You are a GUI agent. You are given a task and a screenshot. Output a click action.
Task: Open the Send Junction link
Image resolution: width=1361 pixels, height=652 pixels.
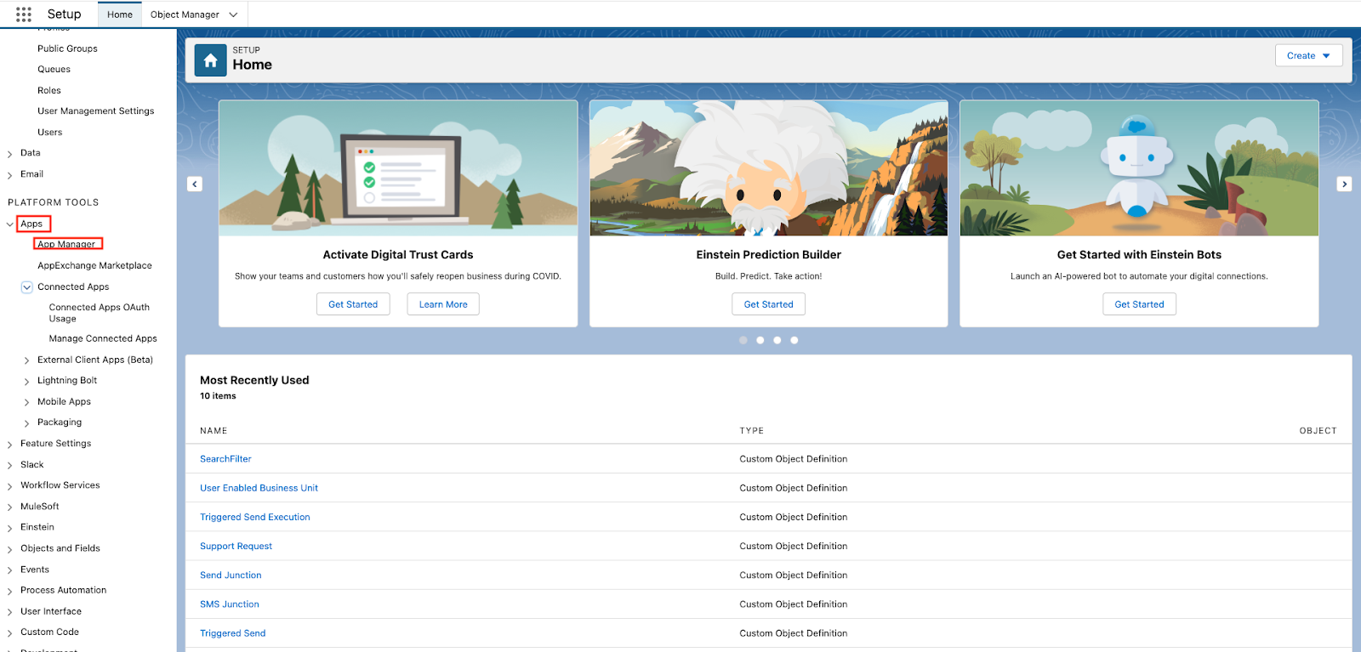(x=231, y=575)
